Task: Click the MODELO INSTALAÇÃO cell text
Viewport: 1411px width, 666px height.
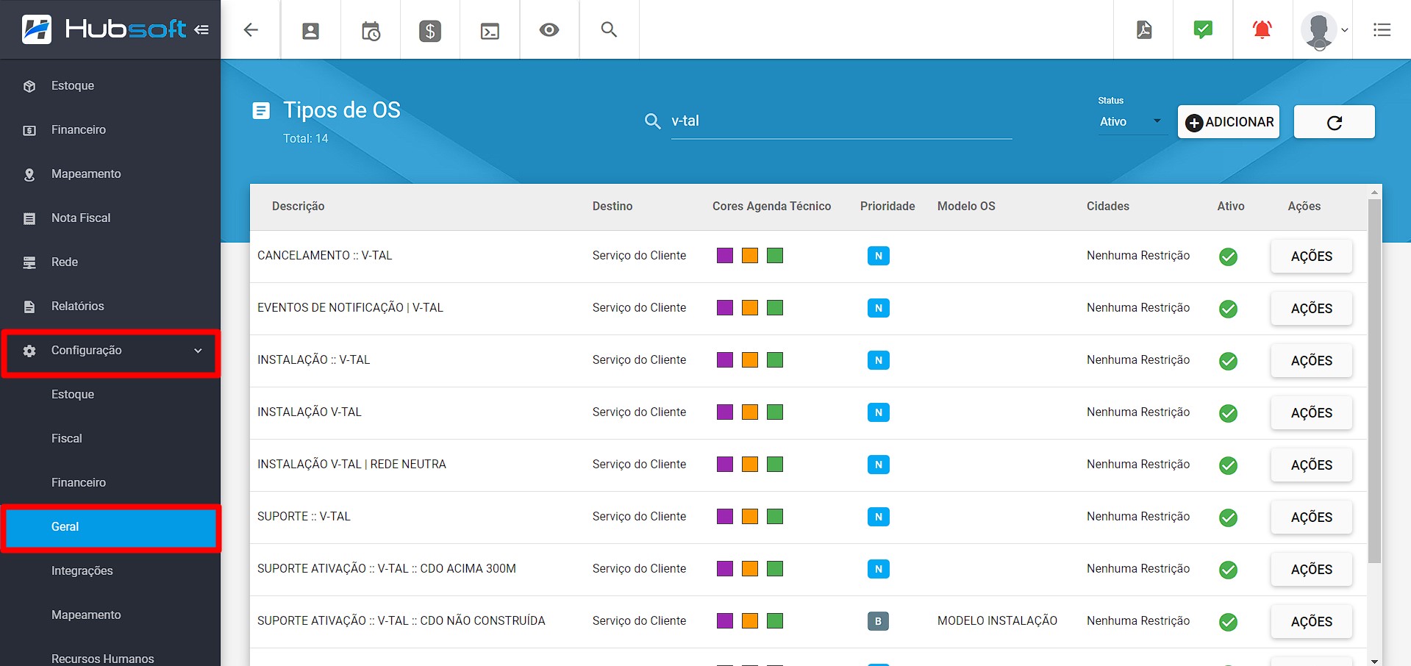Action: click(x=997, y=621)
